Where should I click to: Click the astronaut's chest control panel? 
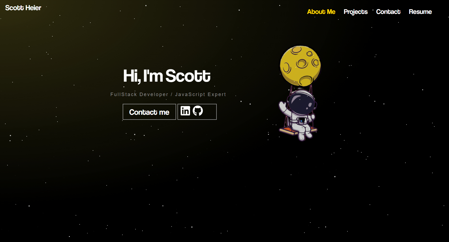coord(302,121)
